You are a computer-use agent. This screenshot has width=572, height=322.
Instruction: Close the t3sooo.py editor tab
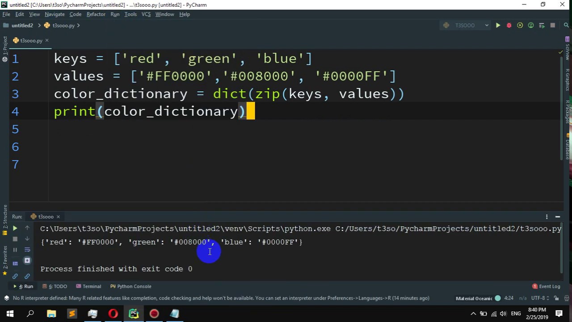coord(46,41)
